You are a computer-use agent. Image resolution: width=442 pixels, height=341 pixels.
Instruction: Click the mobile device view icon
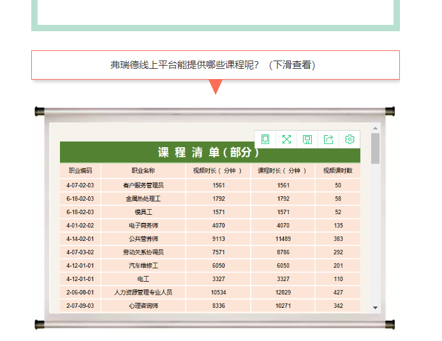click(x=265, y=140)
